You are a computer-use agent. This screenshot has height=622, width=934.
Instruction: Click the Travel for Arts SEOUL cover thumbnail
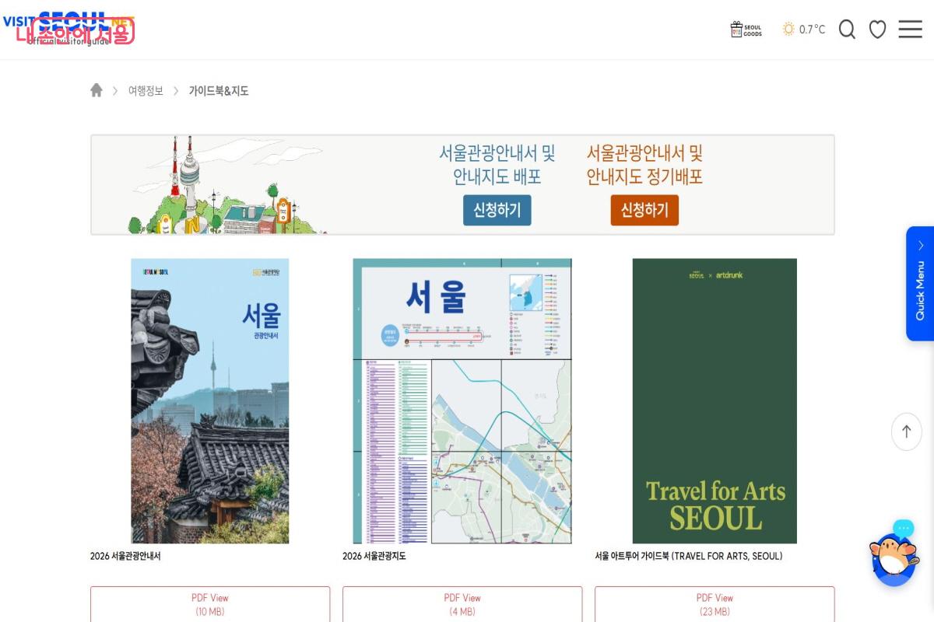point(714,400)
